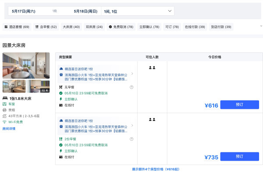This screenshot has width=263, height=173.
Task: Open the main room photo
Action: pyautogui.click(x=26, y=66)
